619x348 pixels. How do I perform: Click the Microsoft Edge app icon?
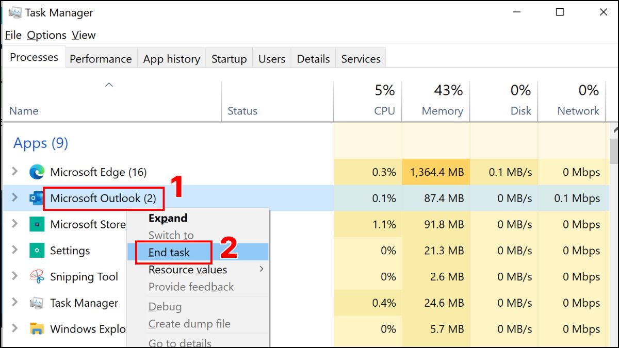click(37, 172)
